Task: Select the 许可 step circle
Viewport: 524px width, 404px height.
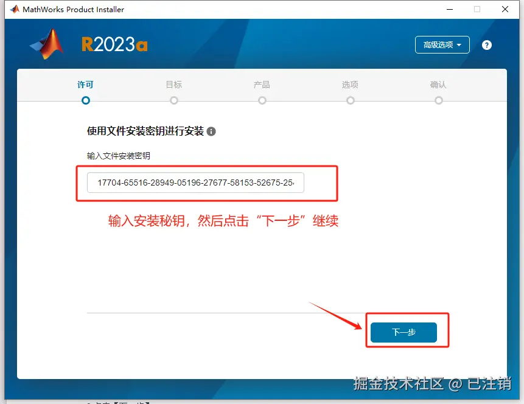Action: 86,100
